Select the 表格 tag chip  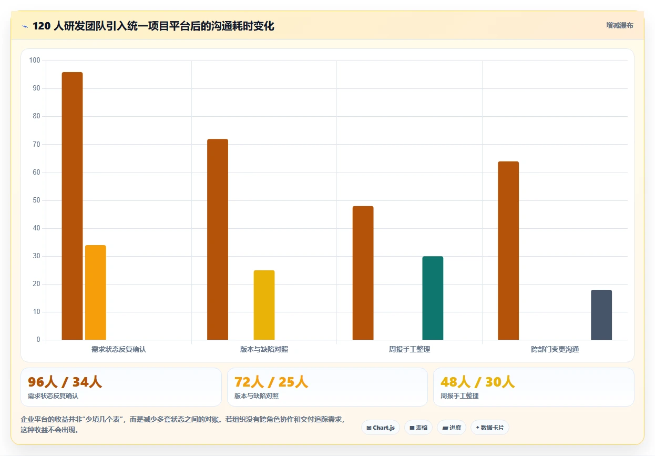(418, 428)
